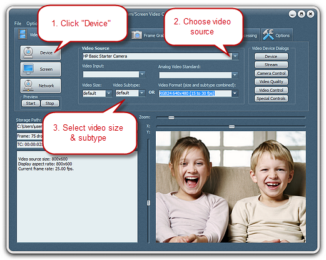
Task: Click the Zoom slider handle
Action: pyautogui.click(x=171, y=117)
